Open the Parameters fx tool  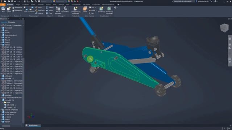[65, 10]
